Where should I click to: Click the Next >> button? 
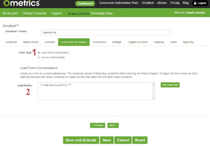[113, 125]
